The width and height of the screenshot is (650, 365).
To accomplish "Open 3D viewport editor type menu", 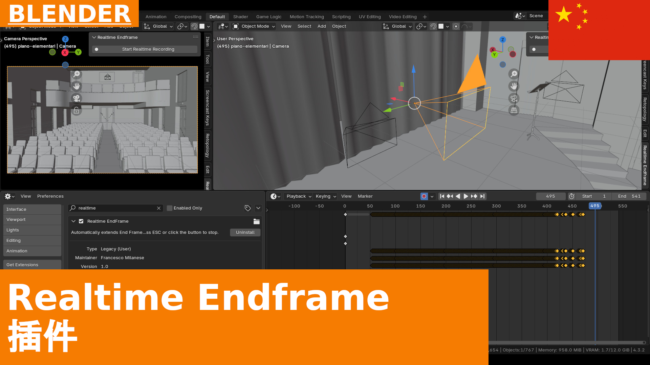I will tap(222, 26).
